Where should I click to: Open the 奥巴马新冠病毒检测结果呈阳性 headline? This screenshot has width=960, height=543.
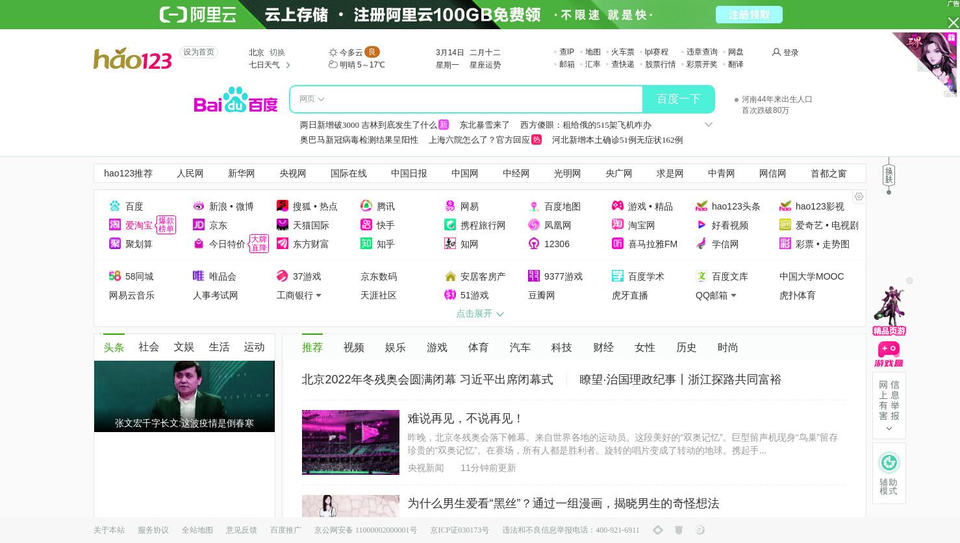(x=359, y=139)
